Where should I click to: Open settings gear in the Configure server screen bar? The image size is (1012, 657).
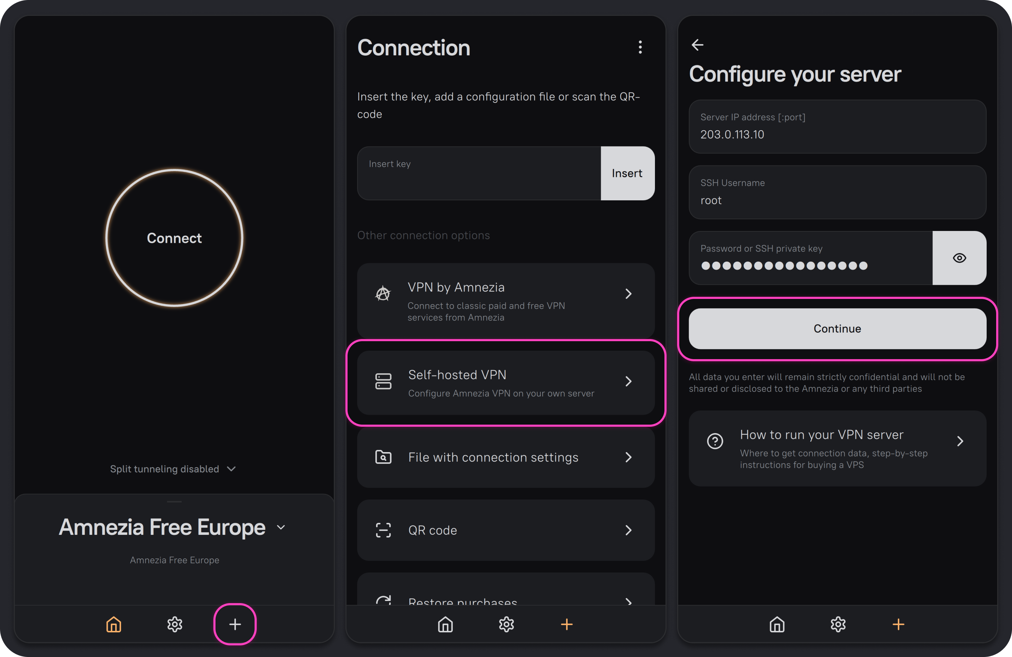(838, 624)
